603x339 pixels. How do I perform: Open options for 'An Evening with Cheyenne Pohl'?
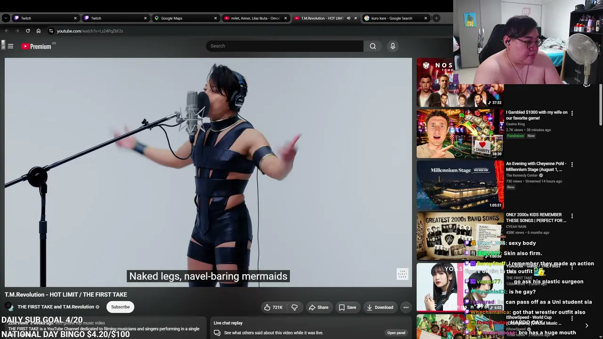(572, 164)
